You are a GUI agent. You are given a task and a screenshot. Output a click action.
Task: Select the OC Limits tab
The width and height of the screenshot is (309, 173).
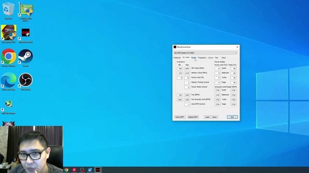click(x=186, y=58)
